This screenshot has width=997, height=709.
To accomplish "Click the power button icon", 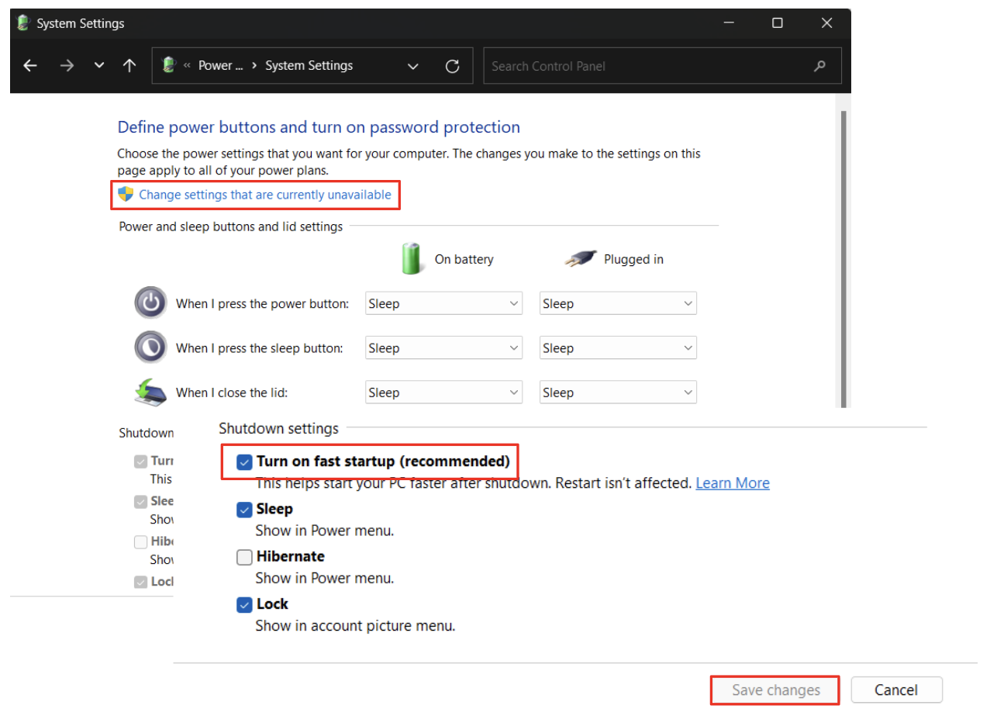I will 150,303.
